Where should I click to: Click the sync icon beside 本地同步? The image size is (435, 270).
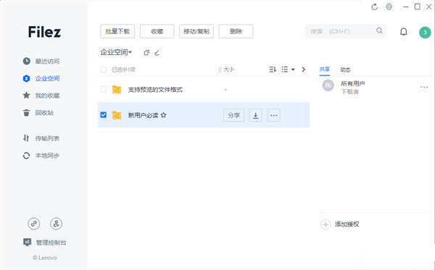tap(26, 156)
